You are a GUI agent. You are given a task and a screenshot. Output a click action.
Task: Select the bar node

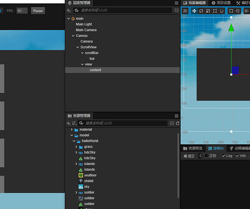click(92, 59)
